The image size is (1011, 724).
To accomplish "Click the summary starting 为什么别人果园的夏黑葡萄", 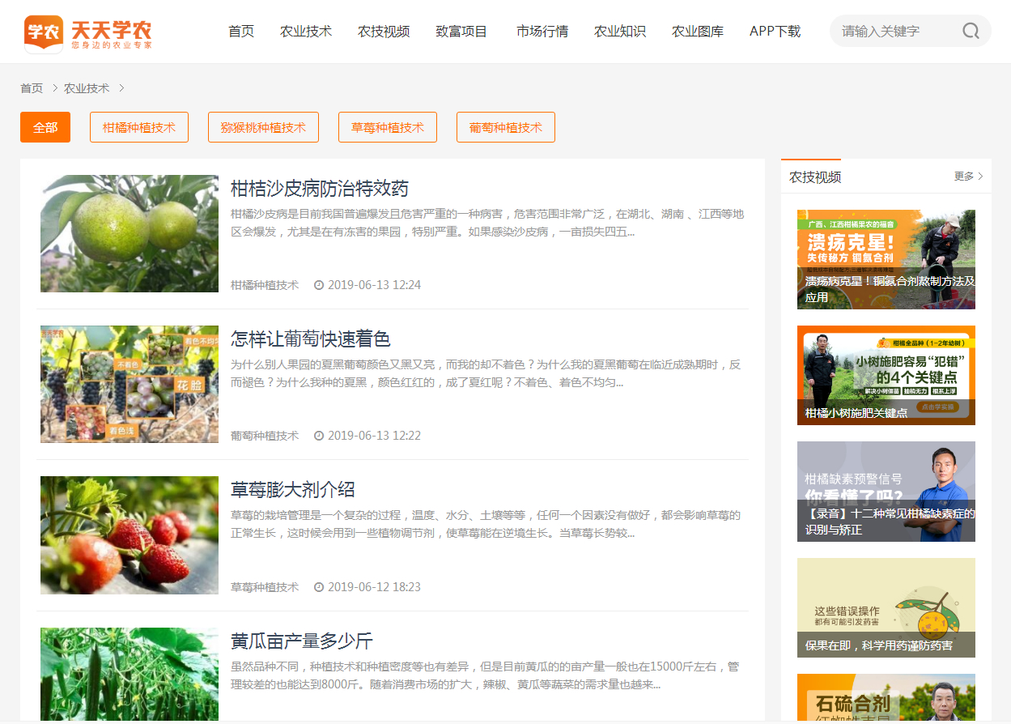I will pos(486,373).
